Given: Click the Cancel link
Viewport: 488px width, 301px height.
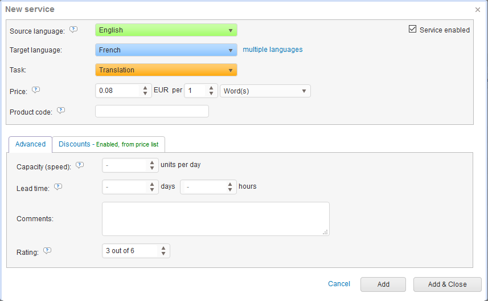Looking at the screenshot, I should [x=339, y=284].
